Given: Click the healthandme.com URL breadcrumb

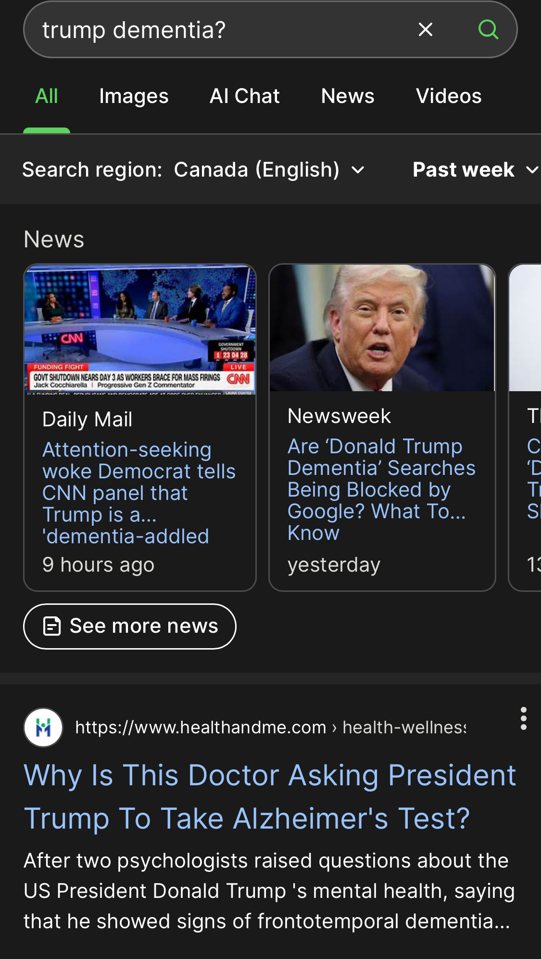Looking at the screenshot, I should point(270,728).
